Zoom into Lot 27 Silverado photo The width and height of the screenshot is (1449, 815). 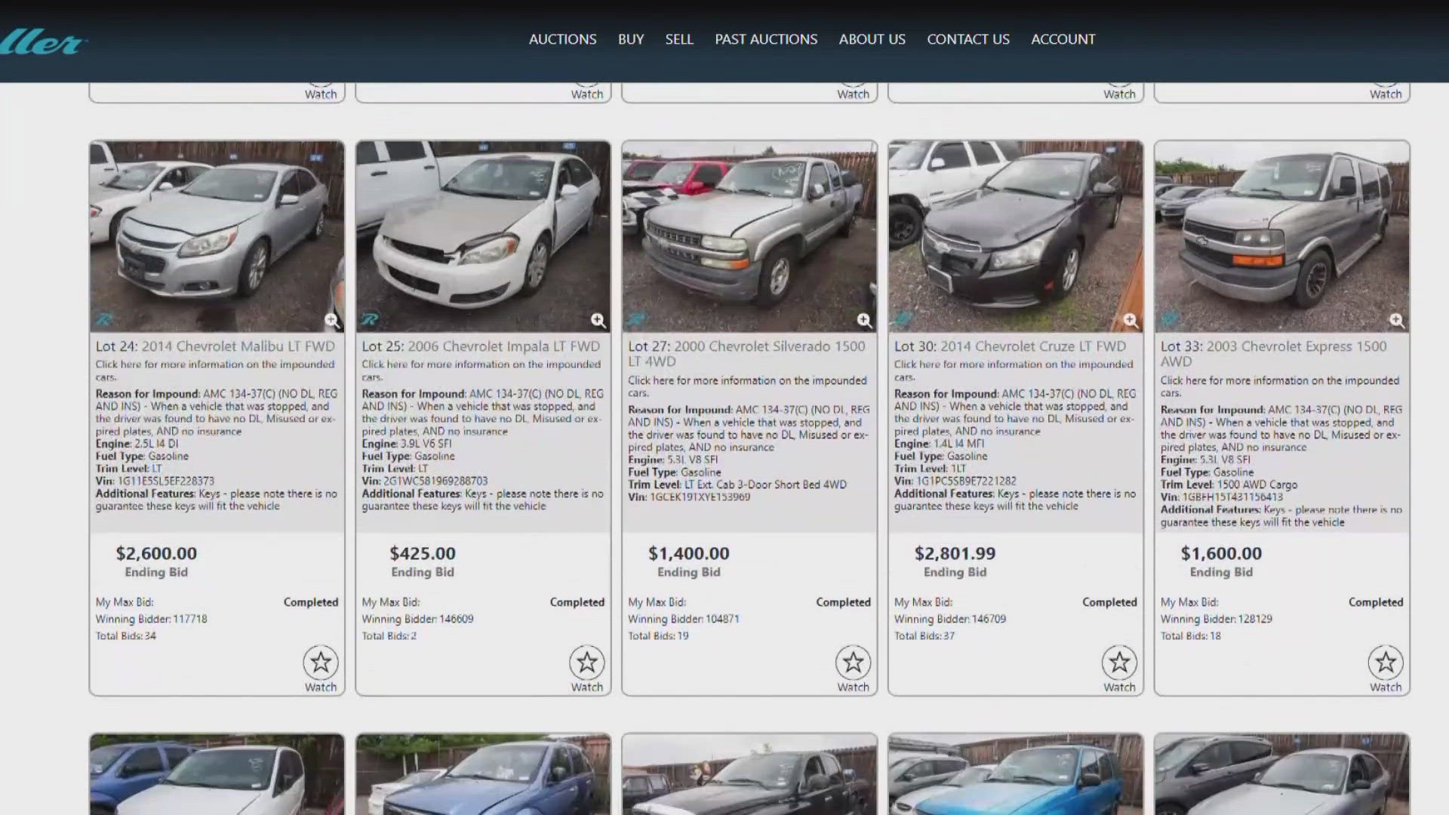[x=865, y=320]
